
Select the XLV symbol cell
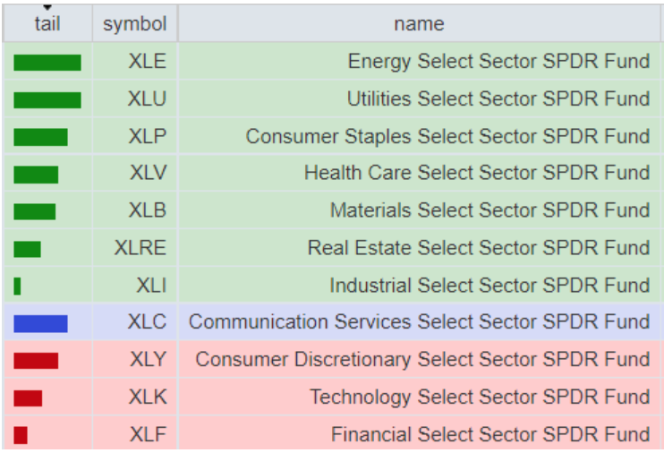(147, 174)
